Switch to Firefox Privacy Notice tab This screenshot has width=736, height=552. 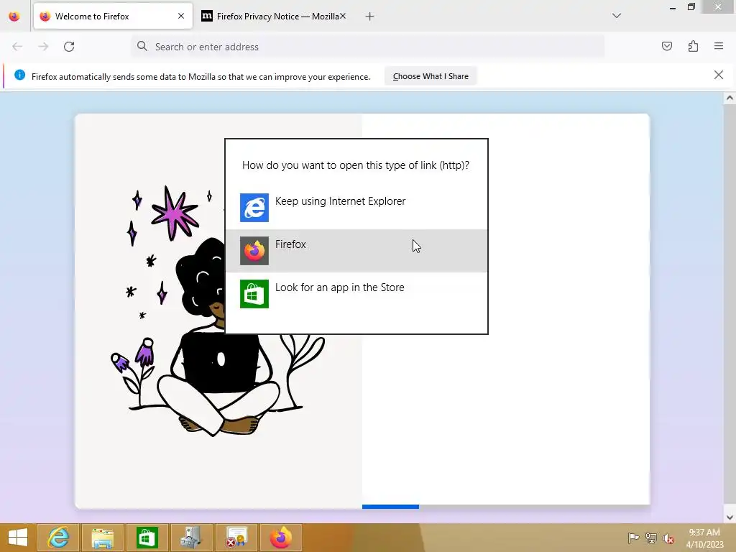pyautogui.click(x=272, y=17)
